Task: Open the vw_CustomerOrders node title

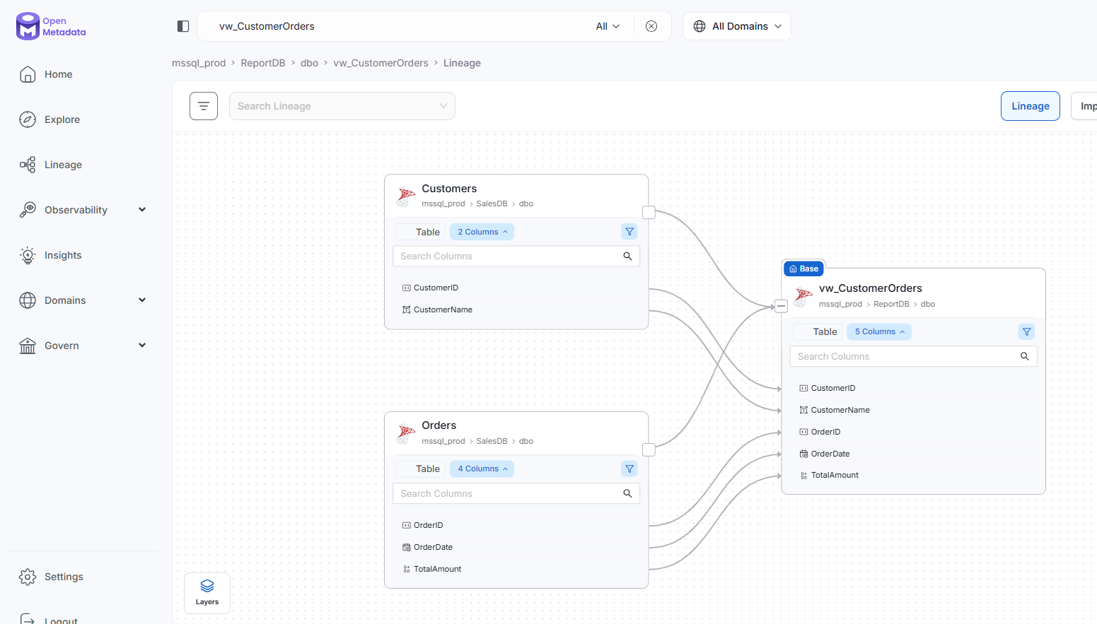Action: click(871, 288)
